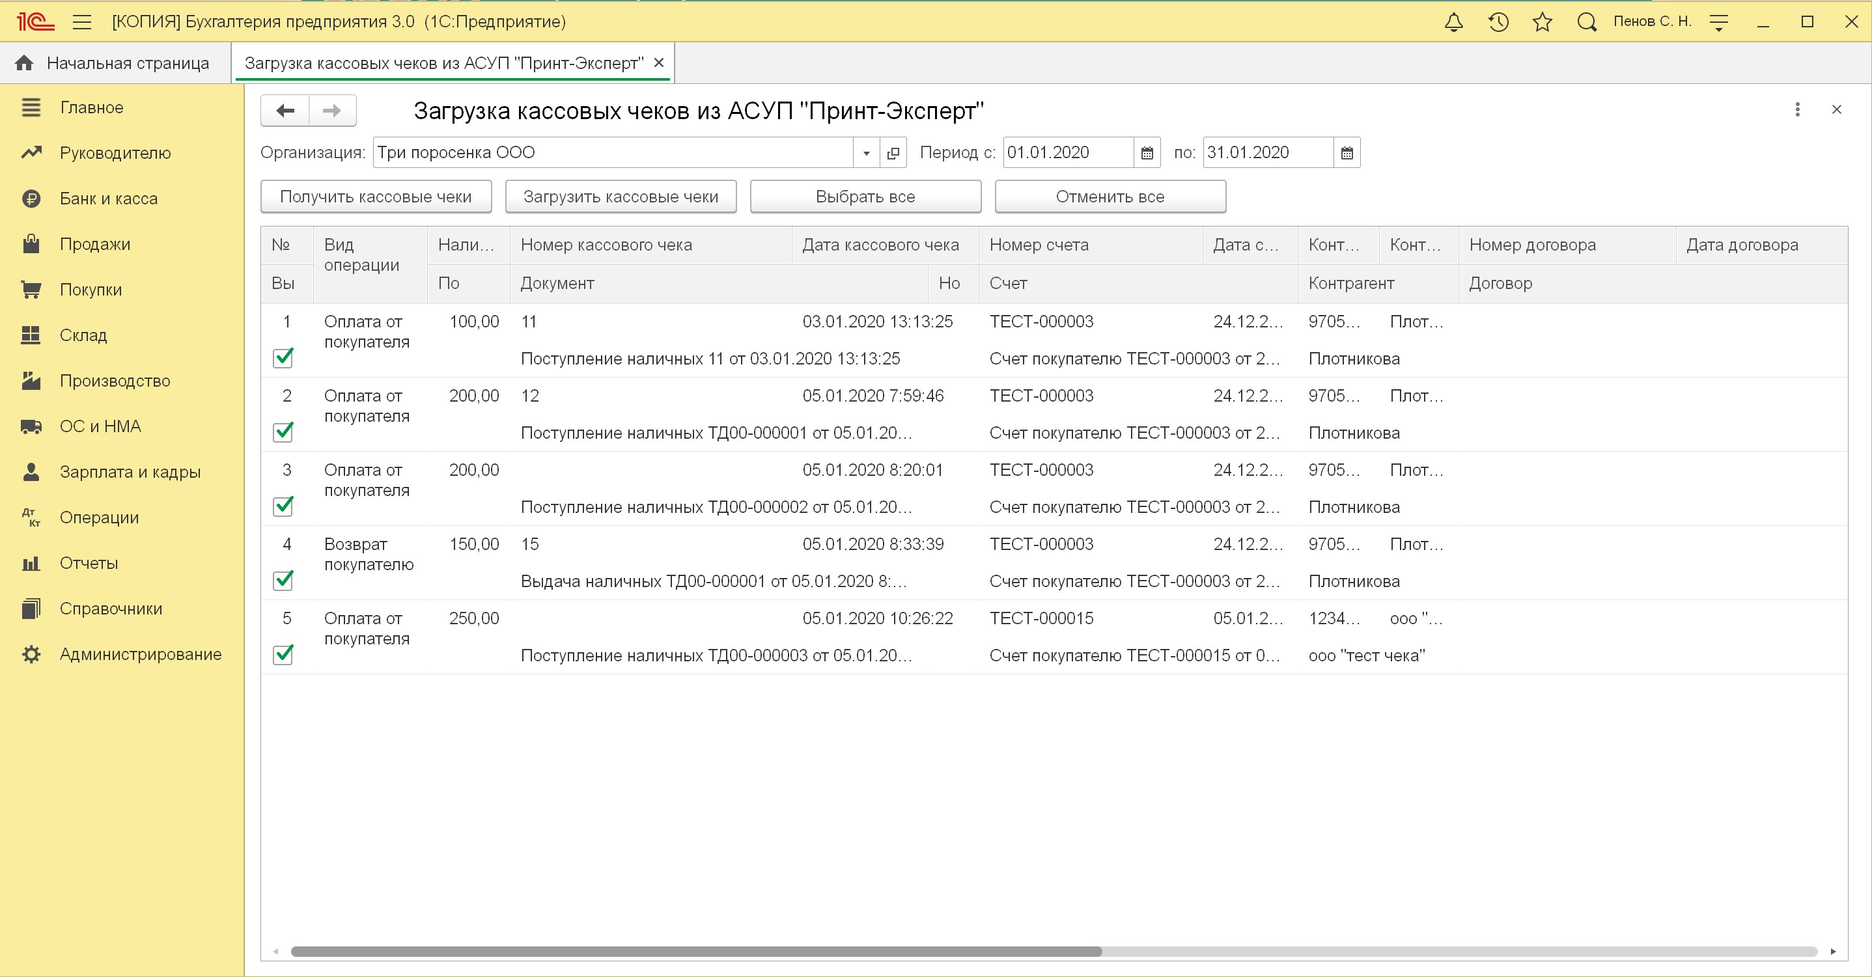Close the form with X icon

tap(1836, 110)
